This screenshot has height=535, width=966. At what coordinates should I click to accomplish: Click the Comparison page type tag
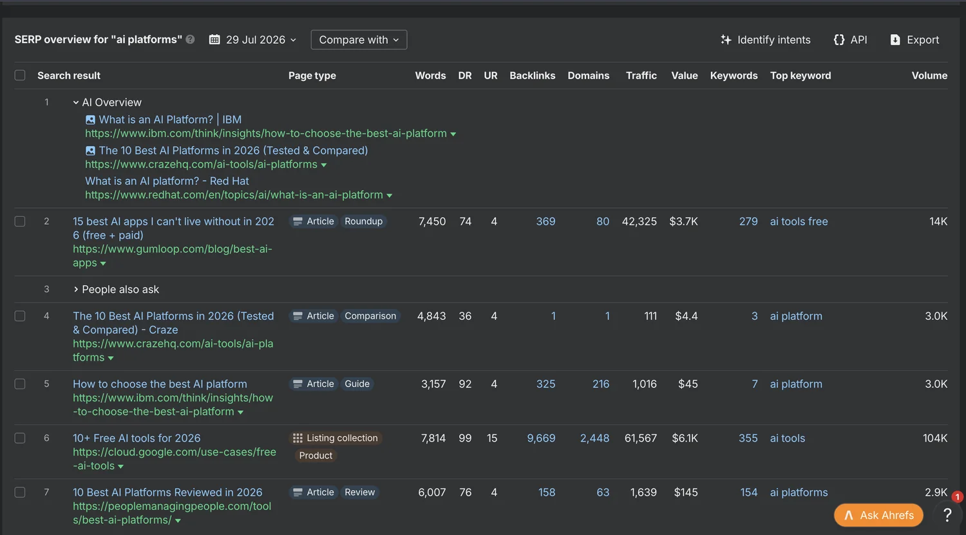(x=370, y=316)
